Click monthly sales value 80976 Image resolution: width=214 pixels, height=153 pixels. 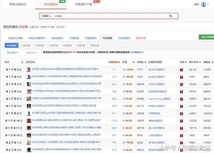[140, 84]
